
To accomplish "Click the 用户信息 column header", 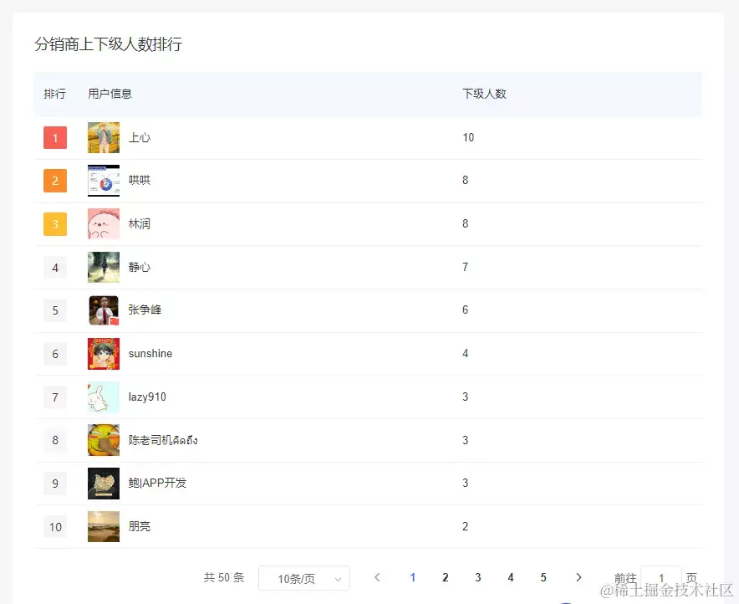I will click(110, 94).
